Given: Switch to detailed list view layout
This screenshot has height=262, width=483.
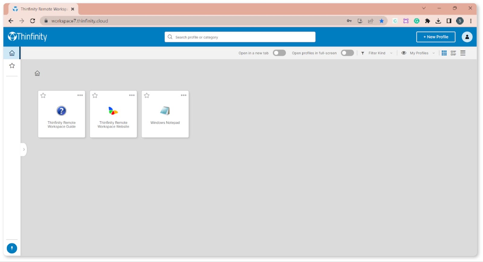Looking at the screenshot, I should click(x=453, y=53).
